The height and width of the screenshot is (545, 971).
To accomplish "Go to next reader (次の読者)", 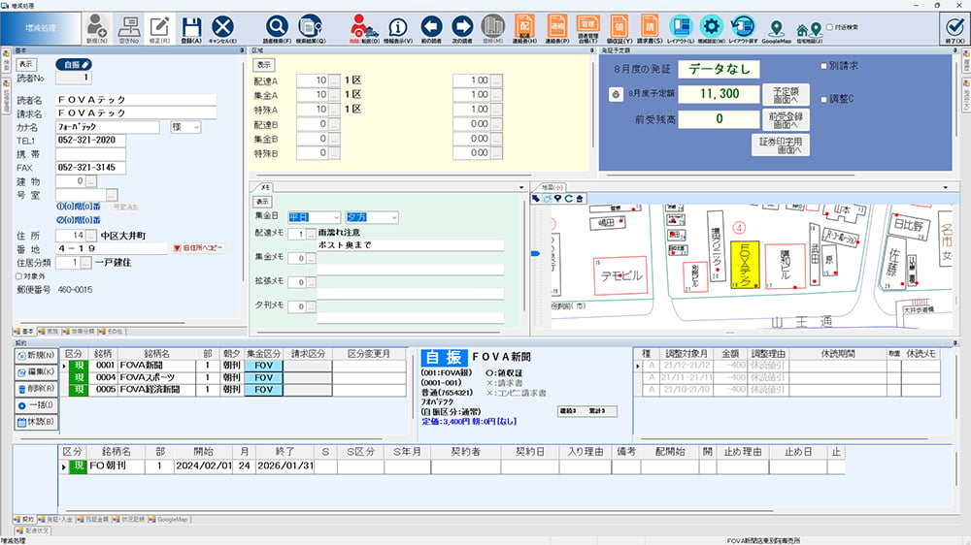I will (x=462, y=28).
